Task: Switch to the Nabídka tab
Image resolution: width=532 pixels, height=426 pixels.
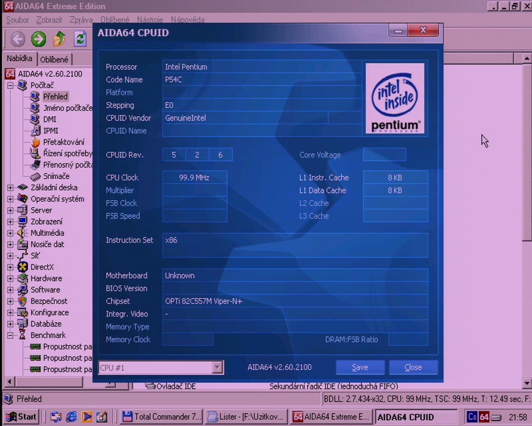Action: (20, 59)
